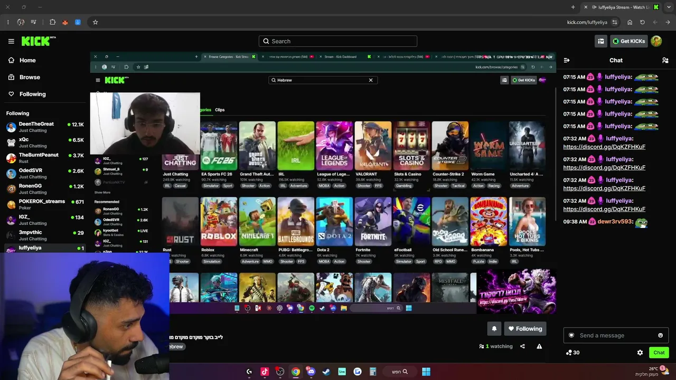676x380 pixels.
Task: Open the Windows Start menu
Action: (426, 372)
